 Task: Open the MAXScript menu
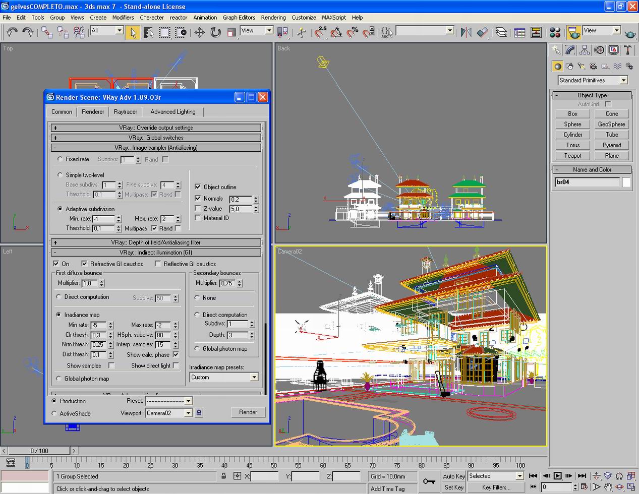pyautogui.click(x=333, y=17)
